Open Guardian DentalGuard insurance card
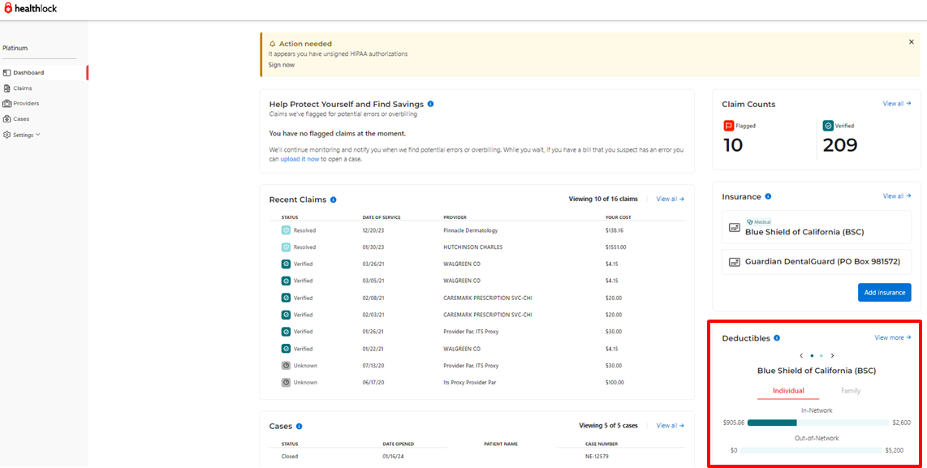The image size is (927, 468). pos(817,262)
